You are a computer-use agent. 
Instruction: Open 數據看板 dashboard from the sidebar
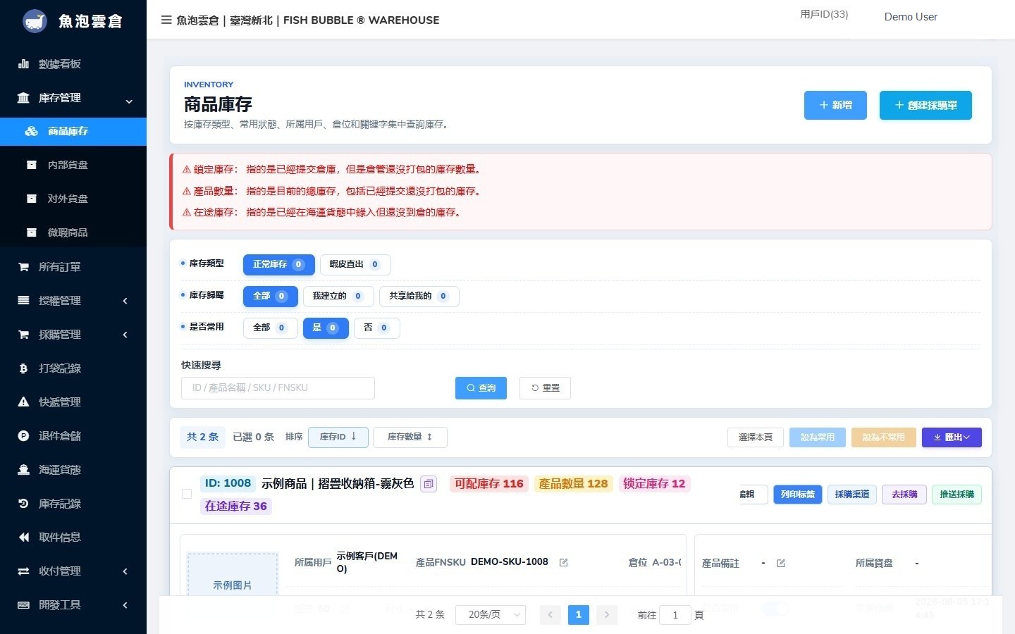coord(73,64)
